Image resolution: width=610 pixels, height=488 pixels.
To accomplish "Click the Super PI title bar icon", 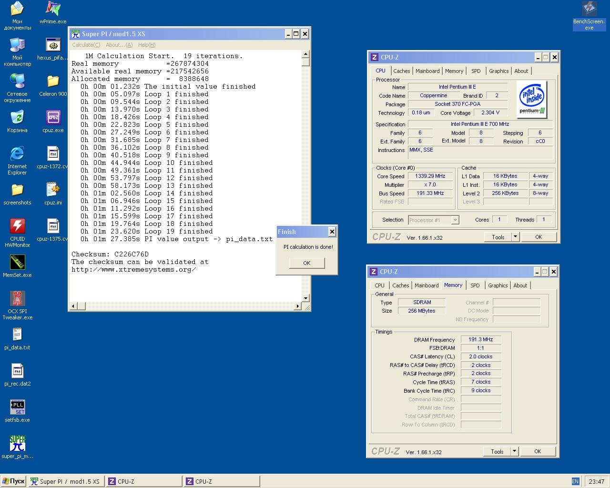I will point(75,34).
